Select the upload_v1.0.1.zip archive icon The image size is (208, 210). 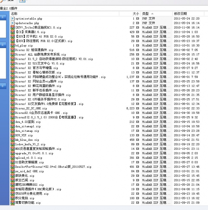(x=12, y=158)
